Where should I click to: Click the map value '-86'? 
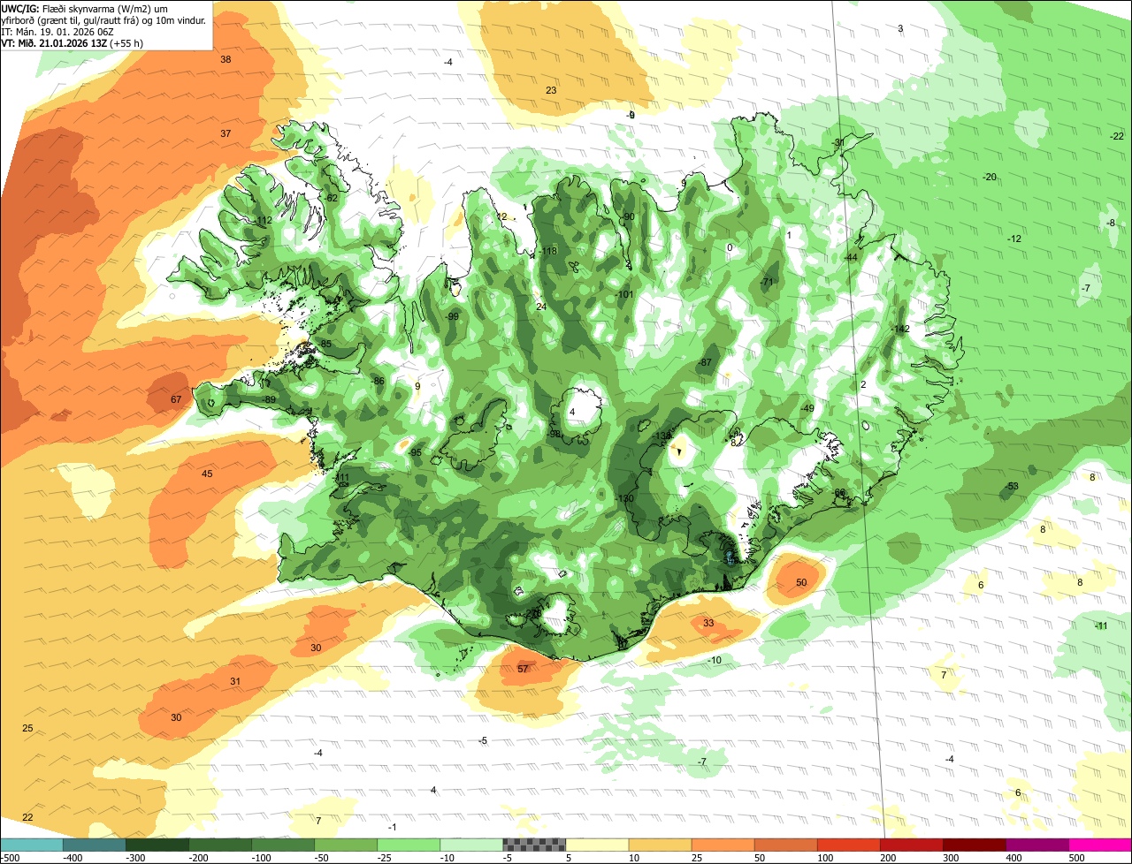click(378, 381)
